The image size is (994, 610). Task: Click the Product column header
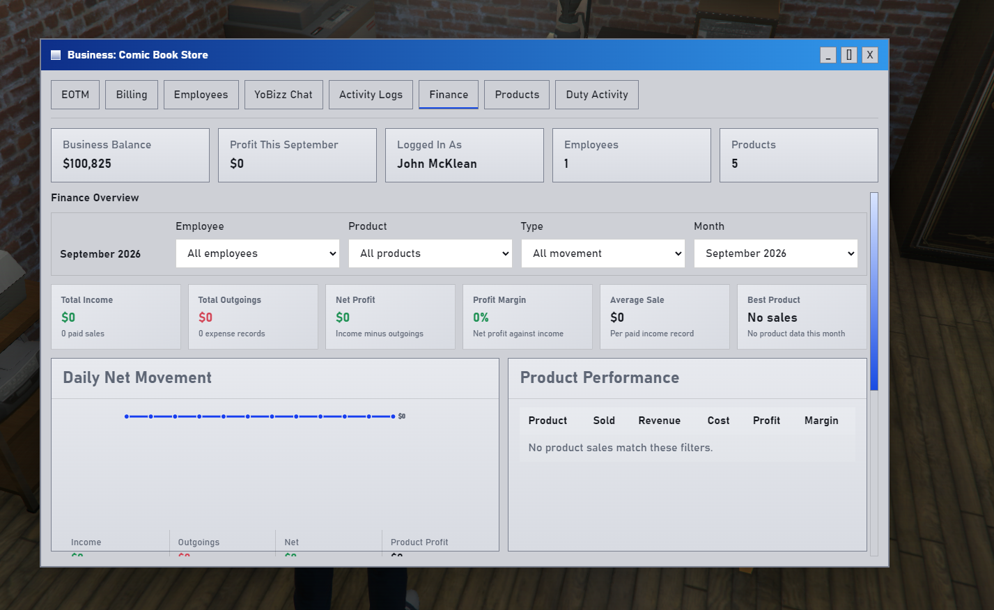pos(548,421)
